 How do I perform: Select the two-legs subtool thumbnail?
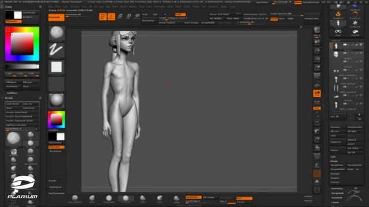[336, 88]
